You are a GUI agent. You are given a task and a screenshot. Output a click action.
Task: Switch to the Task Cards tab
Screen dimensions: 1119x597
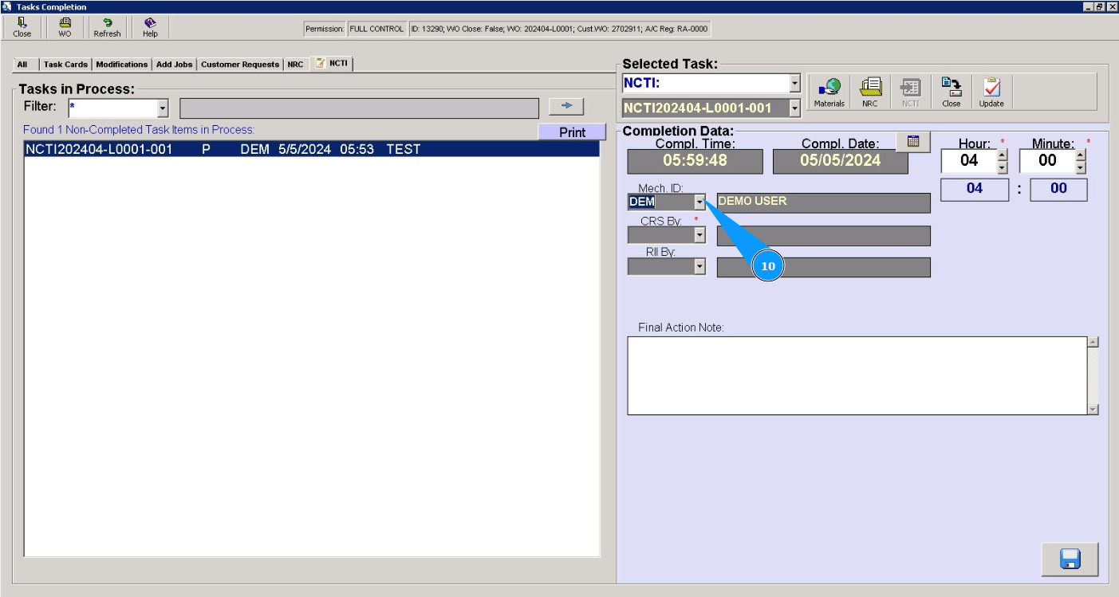[x=65, y=65]
